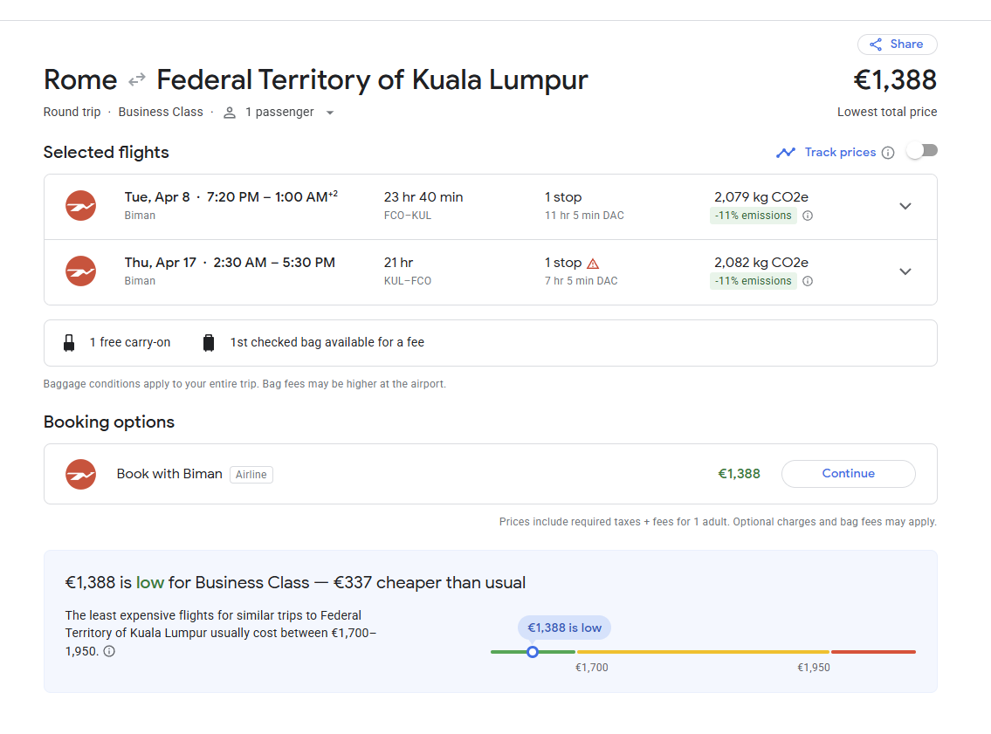The image size is (991, 734).
Task: Click the price range slider handle
Action: tap(533, 652)
